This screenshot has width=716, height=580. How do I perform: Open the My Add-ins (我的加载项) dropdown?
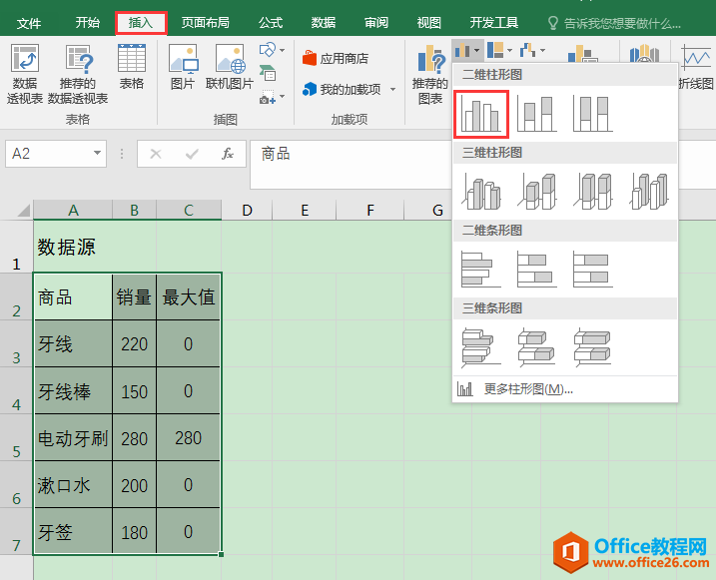392,90
